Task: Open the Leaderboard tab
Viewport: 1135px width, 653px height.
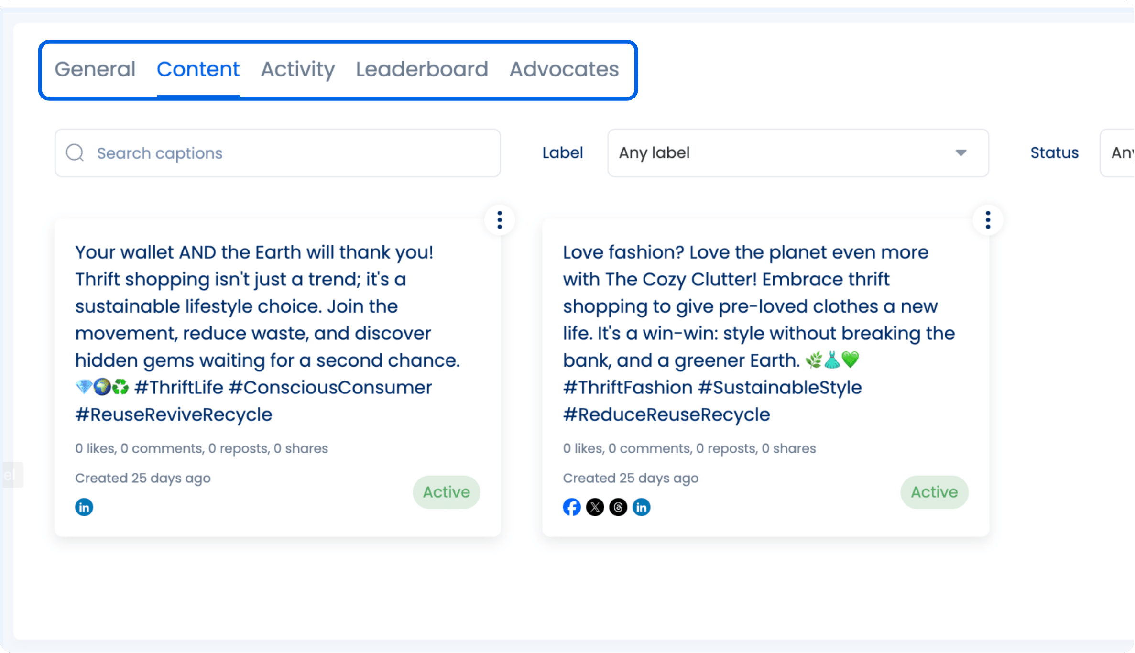Action: [421, 69]
